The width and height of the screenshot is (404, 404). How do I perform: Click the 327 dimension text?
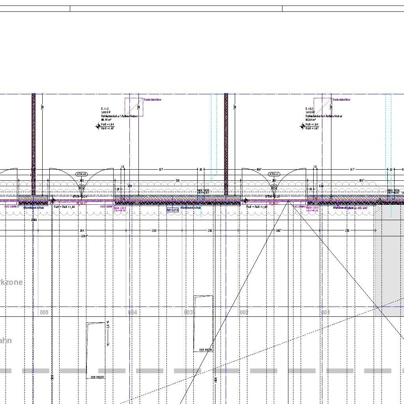[161, 170]
